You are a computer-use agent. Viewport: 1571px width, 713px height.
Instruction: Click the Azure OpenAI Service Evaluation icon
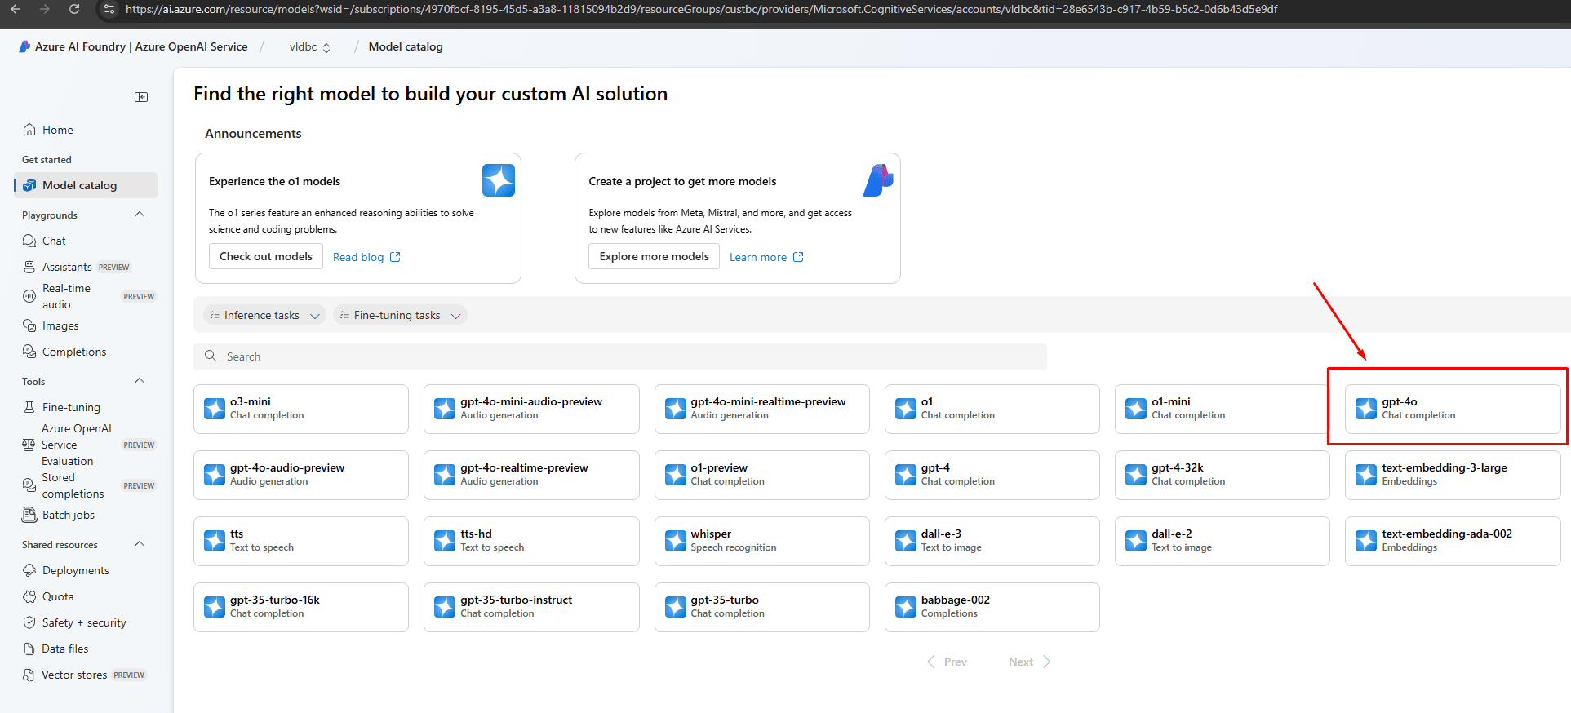click(29, 445)
